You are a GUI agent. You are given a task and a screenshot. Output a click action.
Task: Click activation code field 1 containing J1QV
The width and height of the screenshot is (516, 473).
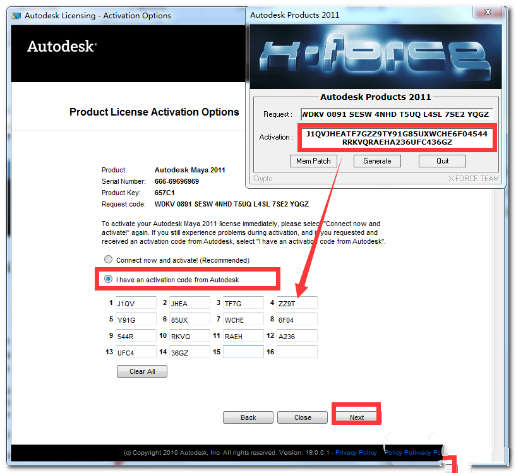pos(136,303)
